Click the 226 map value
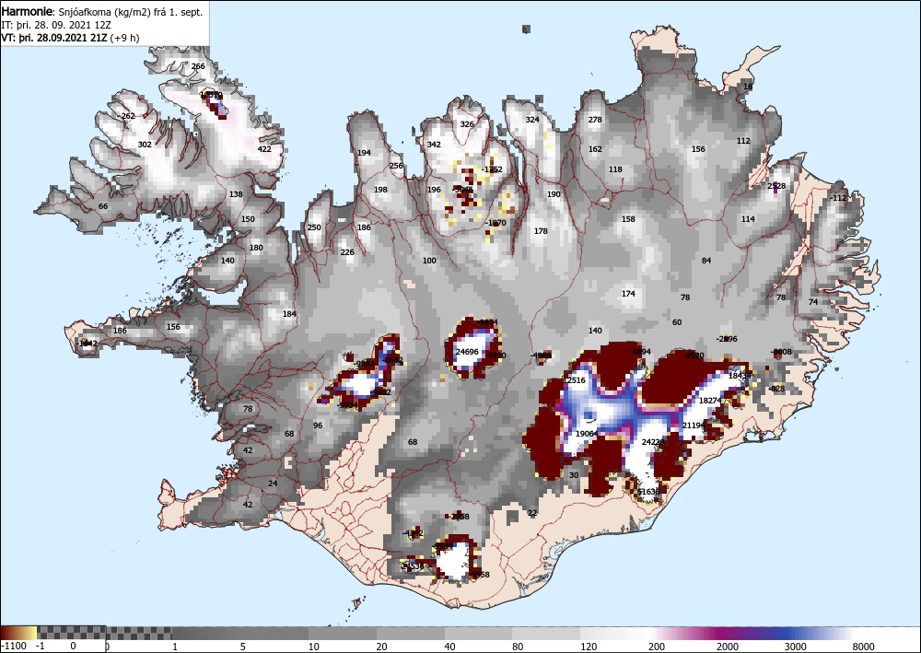 pyautogui.click(x=347, y=252)
